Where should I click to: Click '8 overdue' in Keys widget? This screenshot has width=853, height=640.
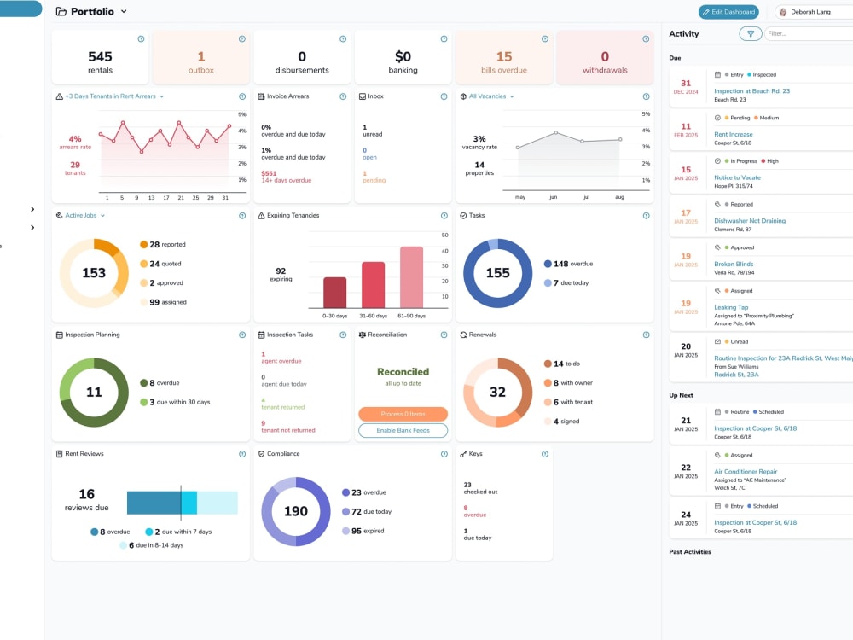click(474, 511)
